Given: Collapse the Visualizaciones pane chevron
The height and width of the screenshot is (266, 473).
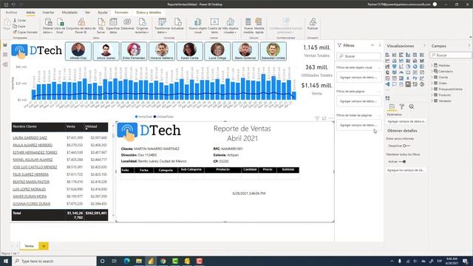Looking at the screenshot, I should (x=425, y=46).
